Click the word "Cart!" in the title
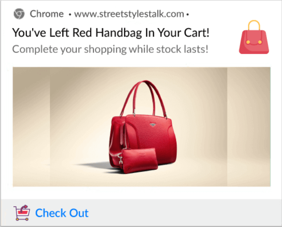The width and height of the screenshot is (282, 227). tap(196, 33)
